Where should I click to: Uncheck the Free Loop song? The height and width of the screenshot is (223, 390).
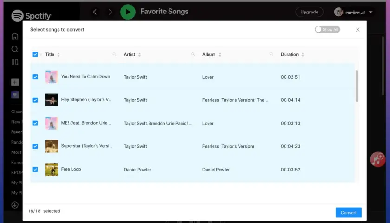35,170
